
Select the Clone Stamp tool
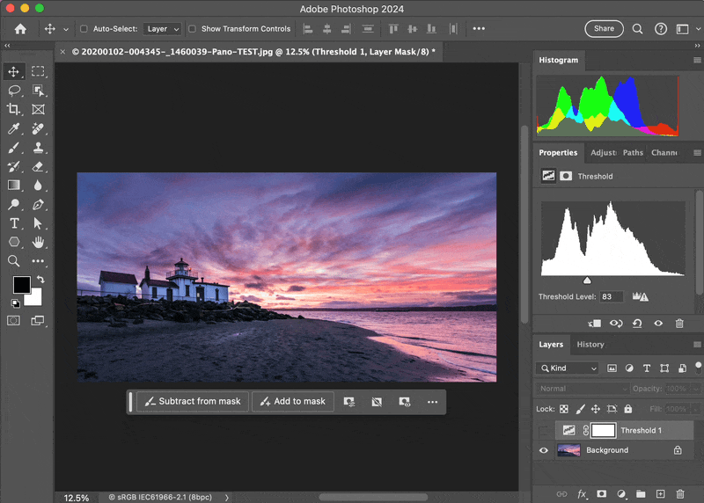coord(38,148)
